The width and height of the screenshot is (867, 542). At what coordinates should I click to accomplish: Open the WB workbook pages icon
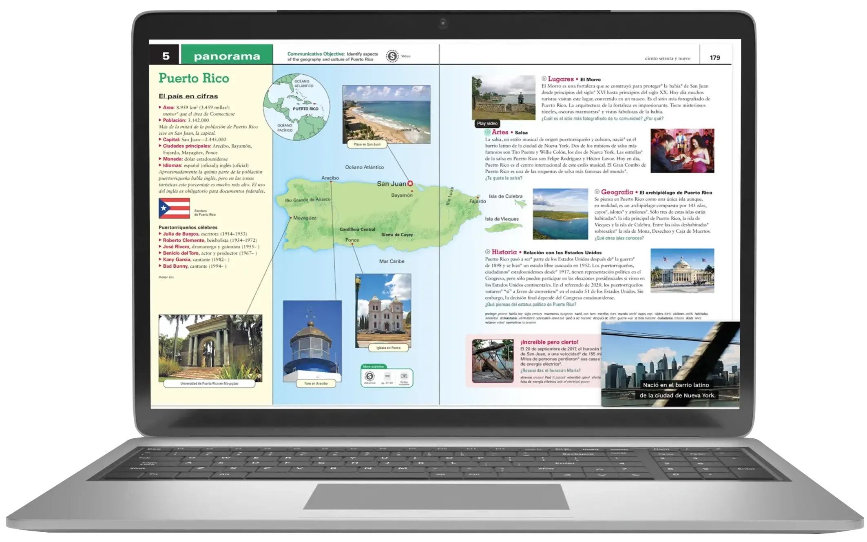pos(387,377)
